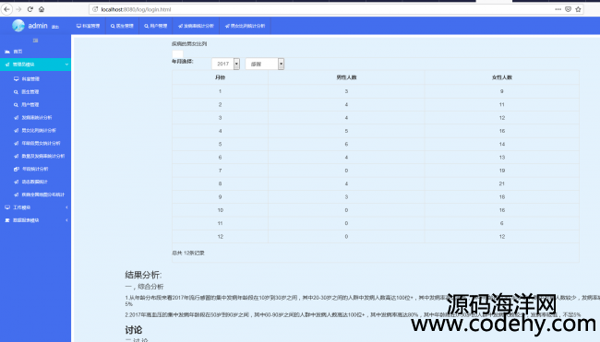Select 男女比例统计分析 in the top navigation bar
This screenshot has width=600, height=342.
point(245,26)
